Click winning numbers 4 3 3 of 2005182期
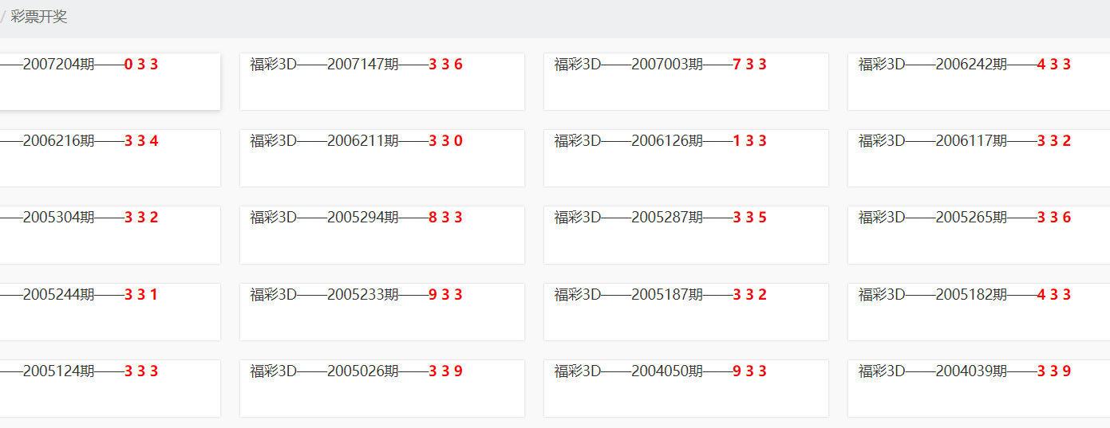 coord(1054,295)
